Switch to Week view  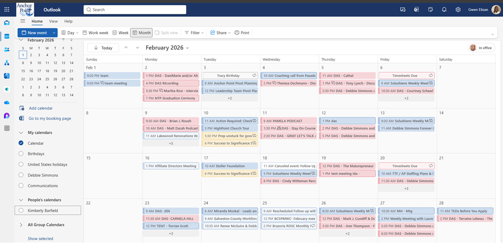coord(120,33)
